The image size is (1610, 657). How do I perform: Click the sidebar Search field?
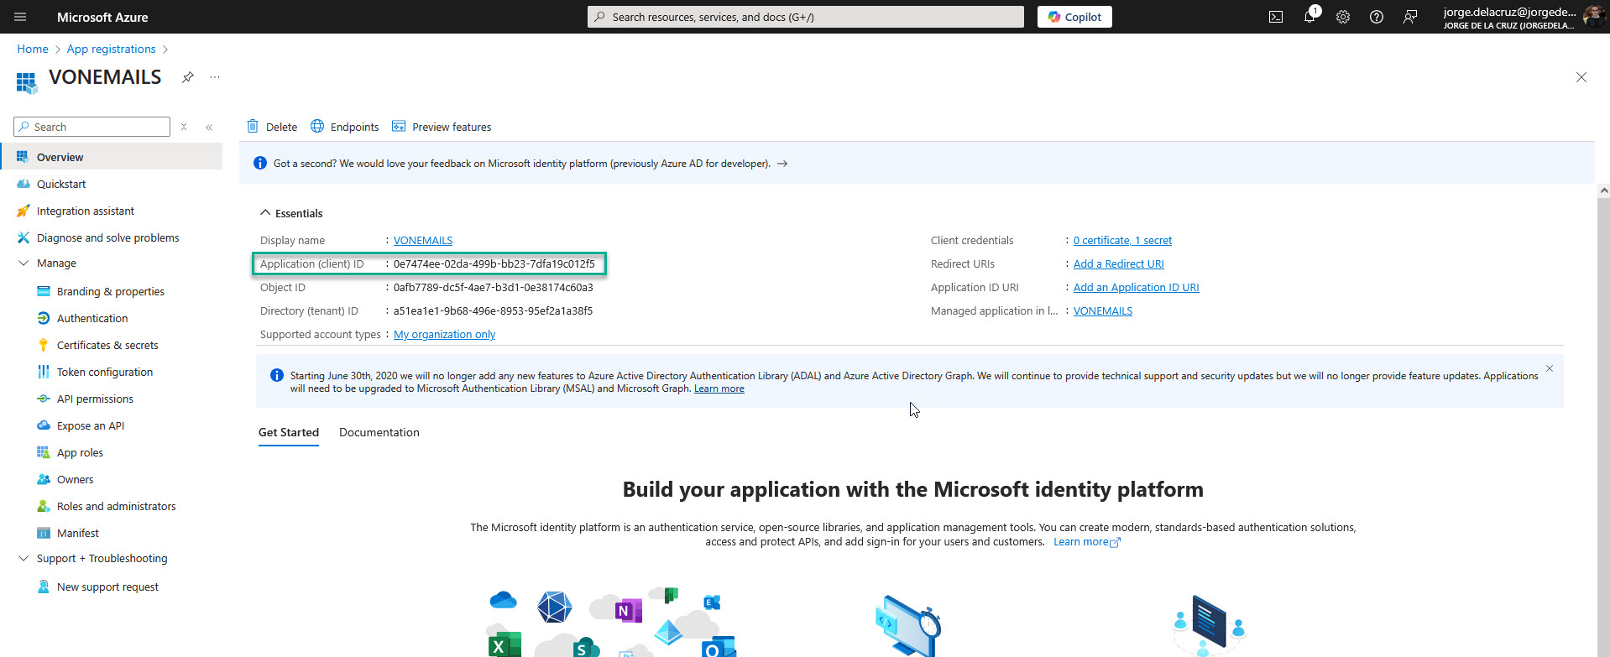(92, 127)
